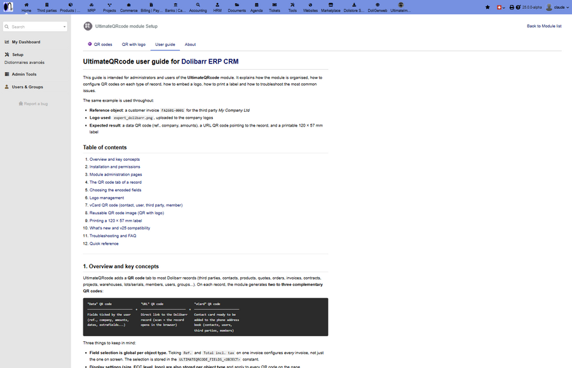This screenshot has width=572, height=368.
Task: Go to Printing a 120 × 57 mm label
Action: coord(116,221)
